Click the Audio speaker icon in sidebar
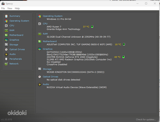The width and height of the screenshot is (160, 122). (x=6, y=54)
